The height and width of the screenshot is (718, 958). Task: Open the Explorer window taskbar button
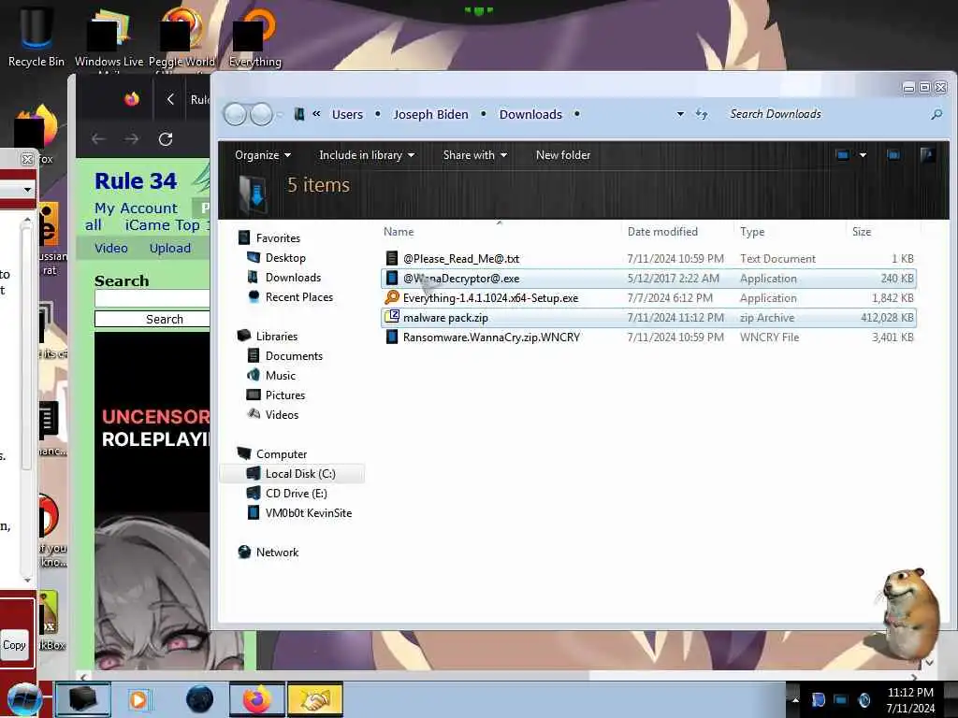[x=83, y=699]
